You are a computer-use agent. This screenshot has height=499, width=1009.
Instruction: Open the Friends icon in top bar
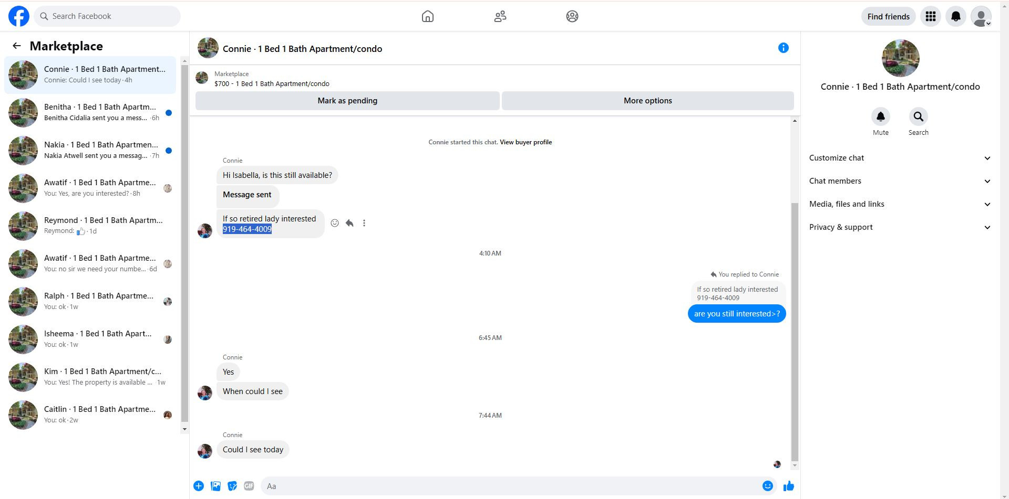[500, 16]
